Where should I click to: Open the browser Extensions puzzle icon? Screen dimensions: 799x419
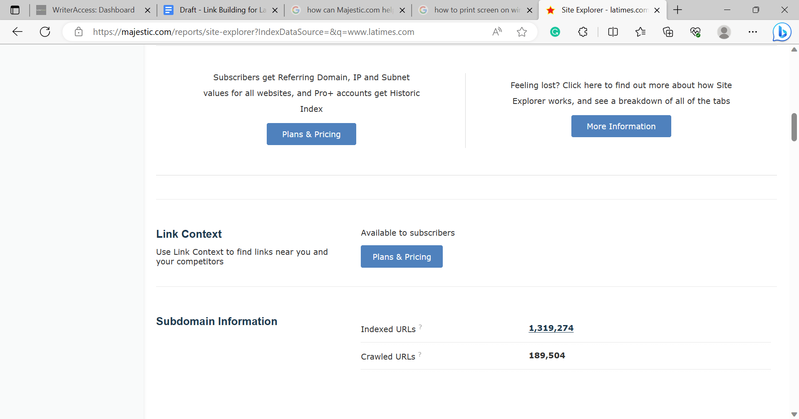(x=582, y=32)
